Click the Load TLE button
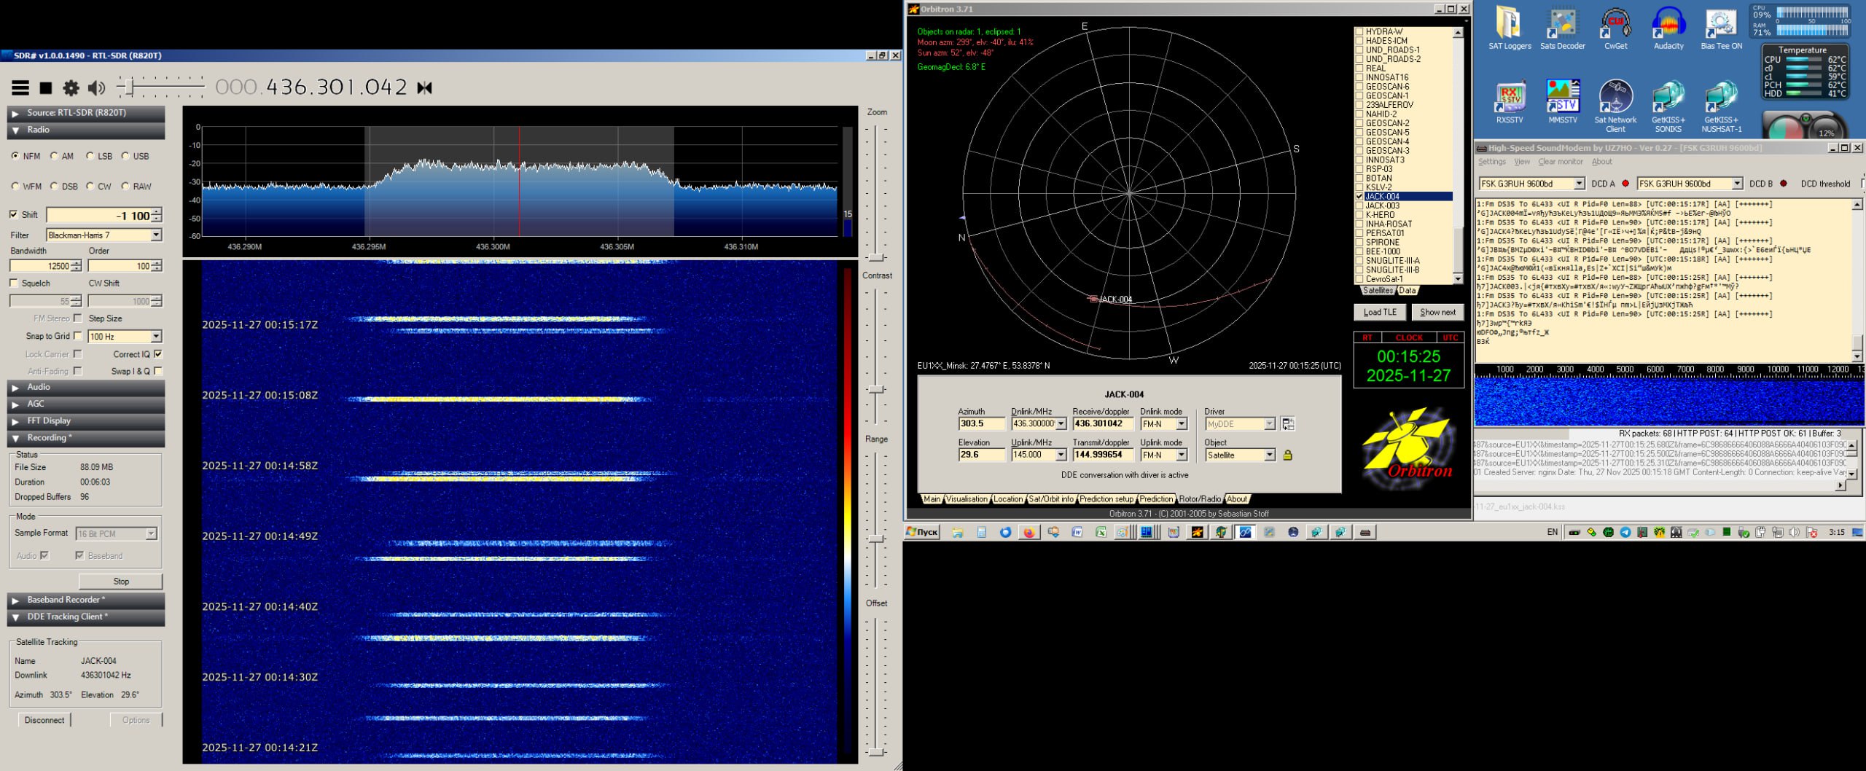The height and width of the screenshot is (771, 1866). (x=1379, y=313)
